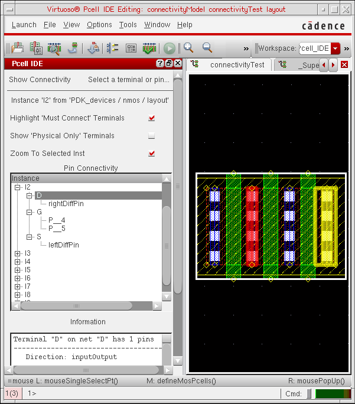The image size is (355, 404).
Task: Collapse the D terminal node
Action: [30, 196]
